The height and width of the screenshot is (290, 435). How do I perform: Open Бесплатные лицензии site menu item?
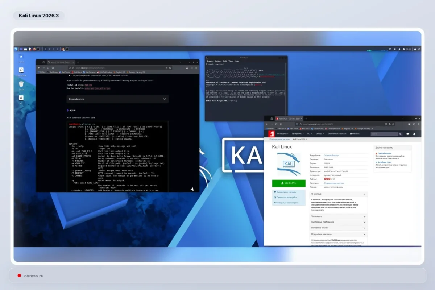pyautogui.click(x=337, y=134)
